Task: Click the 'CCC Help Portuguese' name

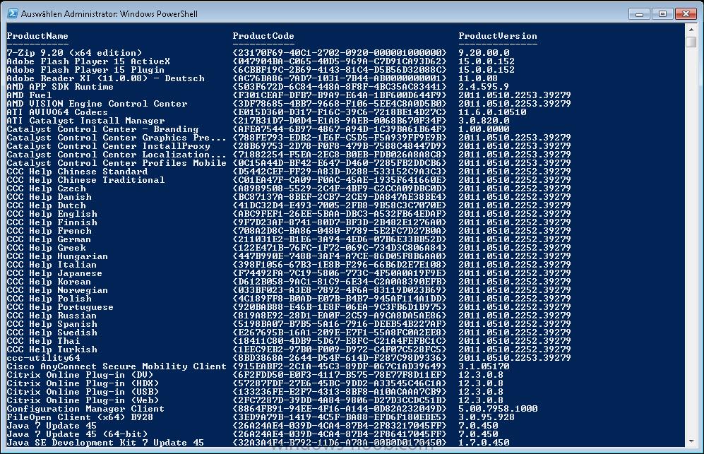Action: click(60, 307)
